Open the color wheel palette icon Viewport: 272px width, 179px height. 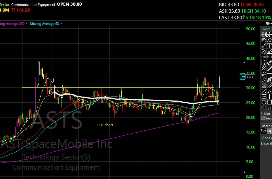[268, 23]
